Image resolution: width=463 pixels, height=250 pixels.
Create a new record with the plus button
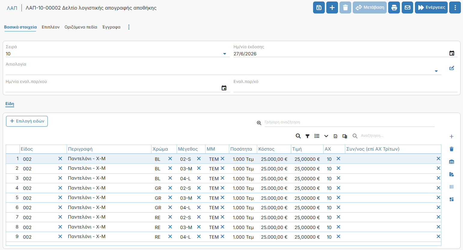point(332,7)
